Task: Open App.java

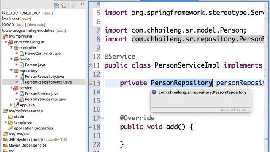Action: pos(27,105)
